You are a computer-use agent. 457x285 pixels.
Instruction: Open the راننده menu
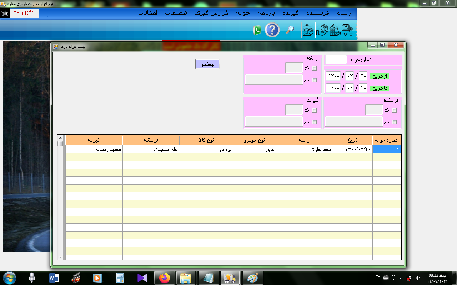pos(345,13)
